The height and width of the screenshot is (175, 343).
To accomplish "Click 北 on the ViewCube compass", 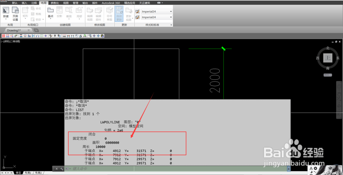I will 328,48.
